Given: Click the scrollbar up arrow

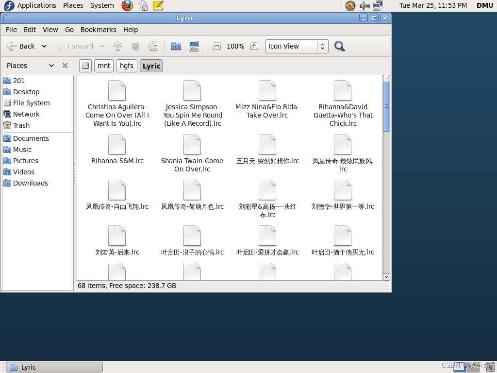Looking at the screenshot, I should pos(386,79).
